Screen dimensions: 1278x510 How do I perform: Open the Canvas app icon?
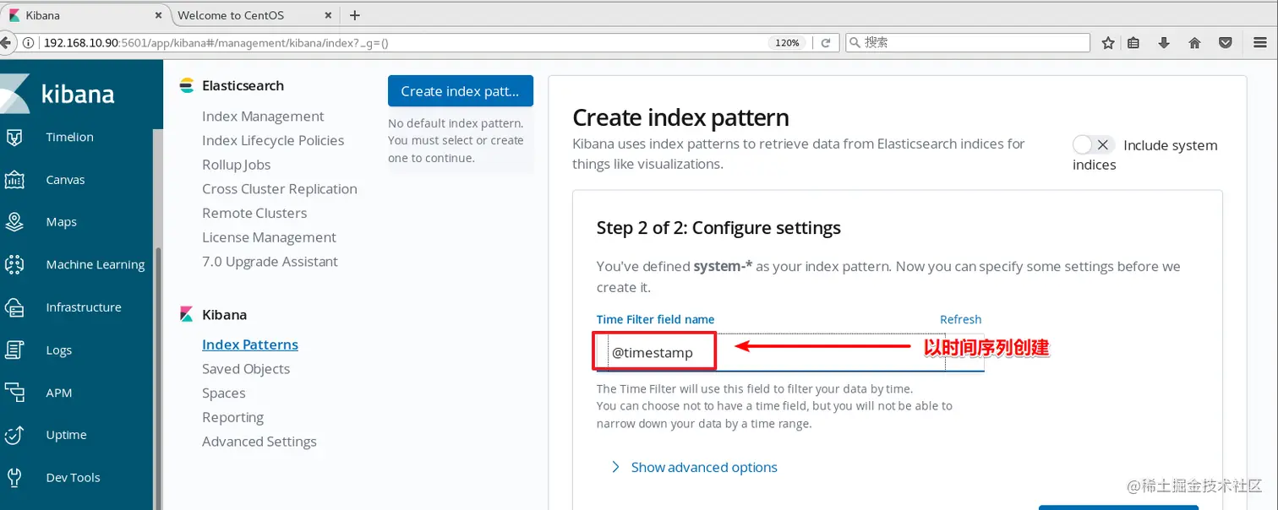(14, 180)
